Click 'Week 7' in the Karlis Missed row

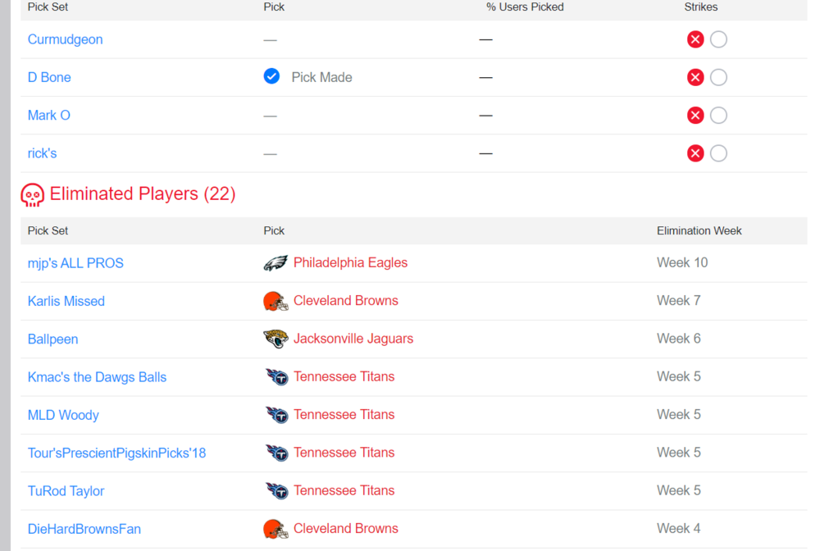pos(678,301)
